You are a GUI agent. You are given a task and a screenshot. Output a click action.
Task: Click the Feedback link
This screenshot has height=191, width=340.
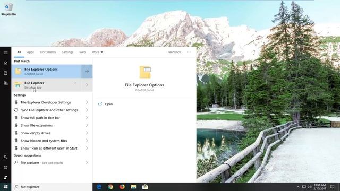click(174, 52)
